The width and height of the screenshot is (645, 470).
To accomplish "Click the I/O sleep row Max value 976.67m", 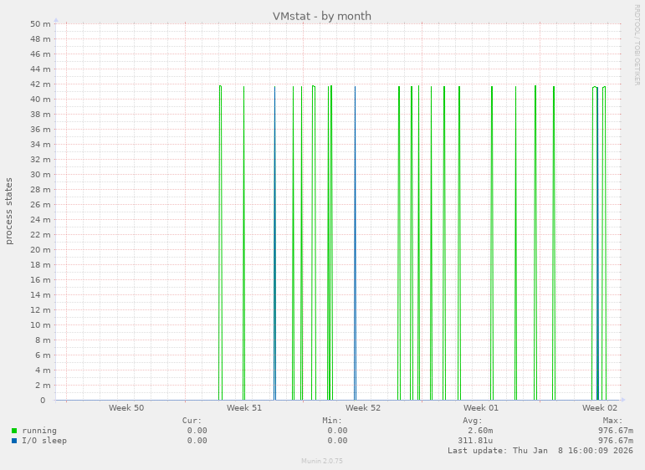I will point(616,441).
